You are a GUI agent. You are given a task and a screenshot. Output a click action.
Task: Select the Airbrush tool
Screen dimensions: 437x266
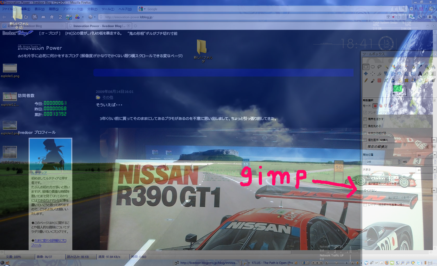click(x=386, y=80)
